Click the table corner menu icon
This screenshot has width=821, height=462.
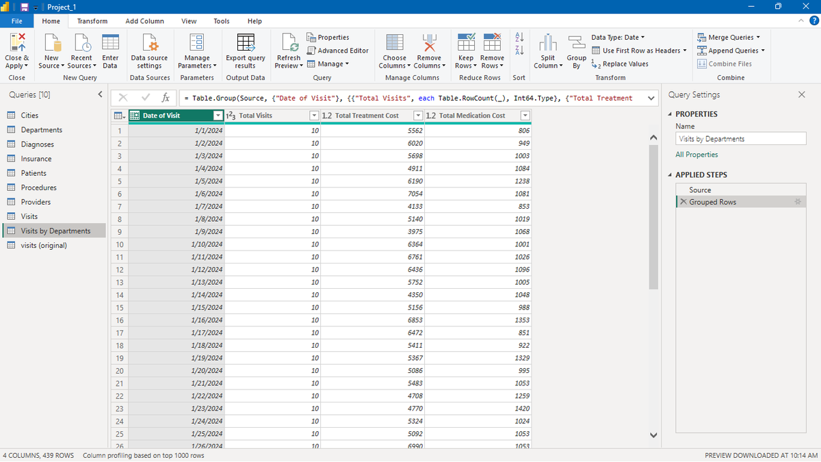pyautogui.click(x=119, y=116)
